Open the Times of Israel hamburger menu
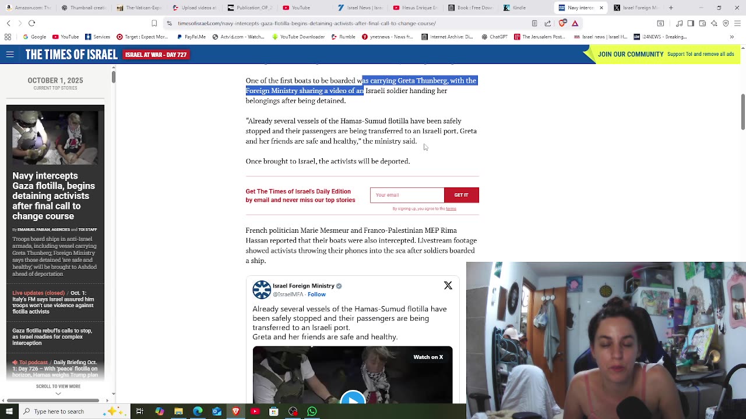The height and width of the screenshot is (419, 746). [10, 54]
